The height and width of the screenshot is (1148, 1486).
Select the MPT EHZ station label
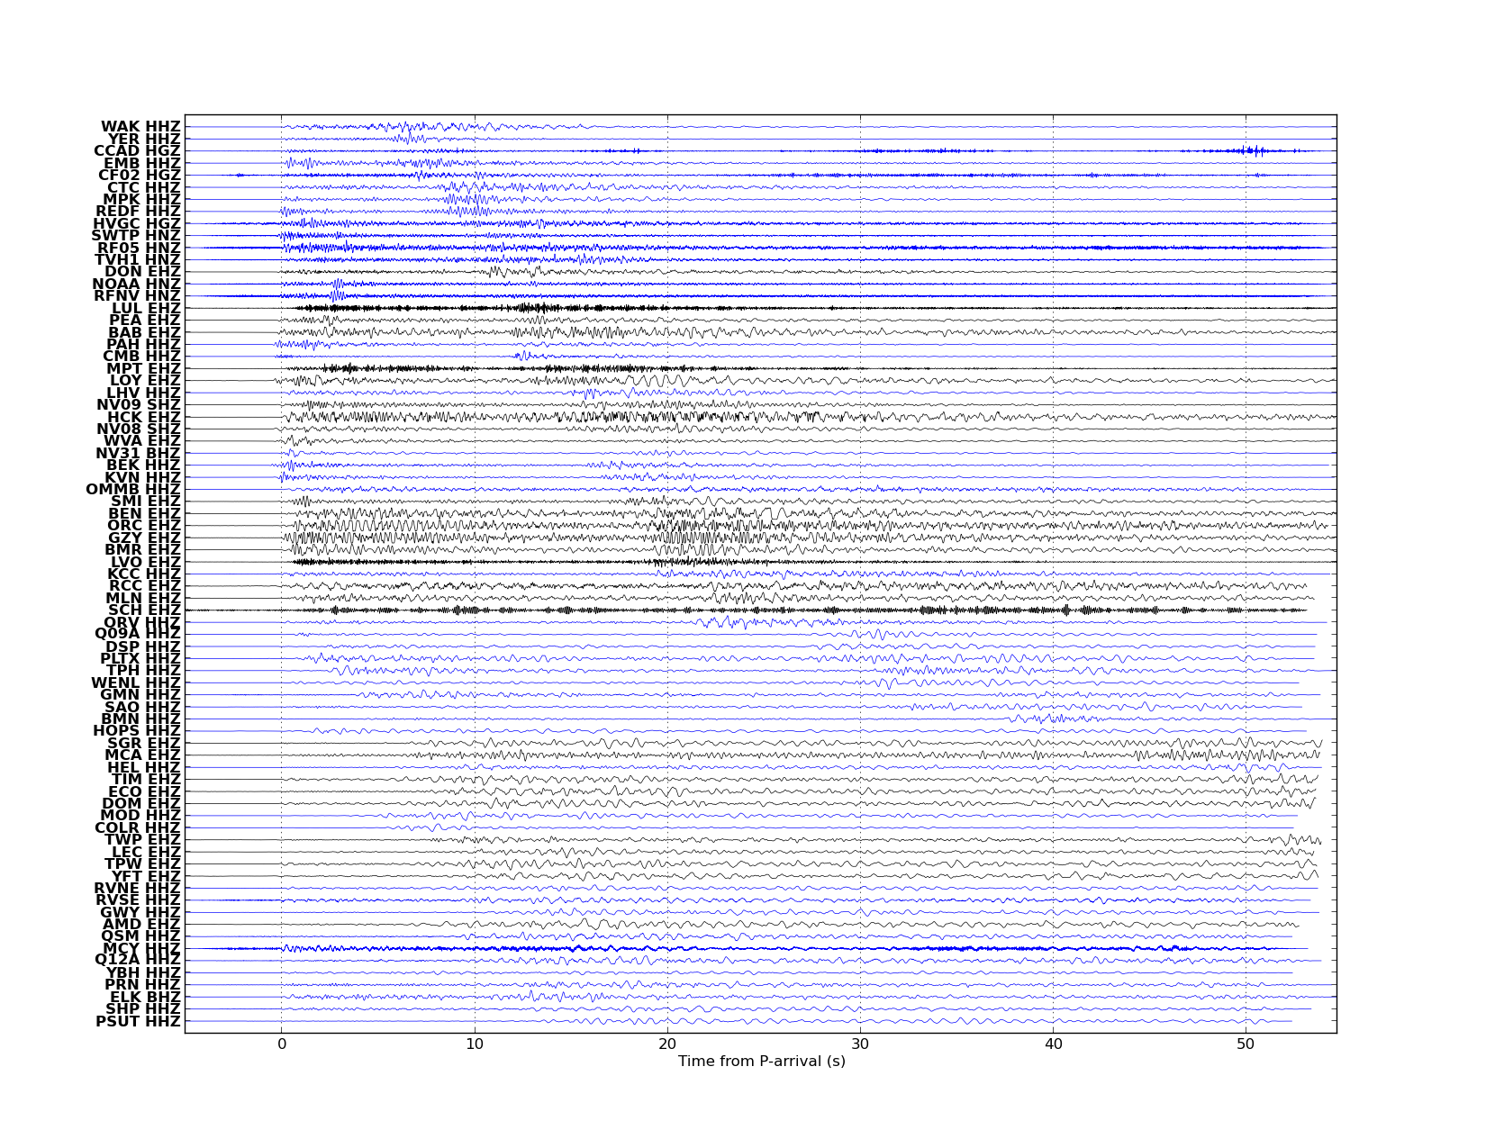[x=143, y=369]
